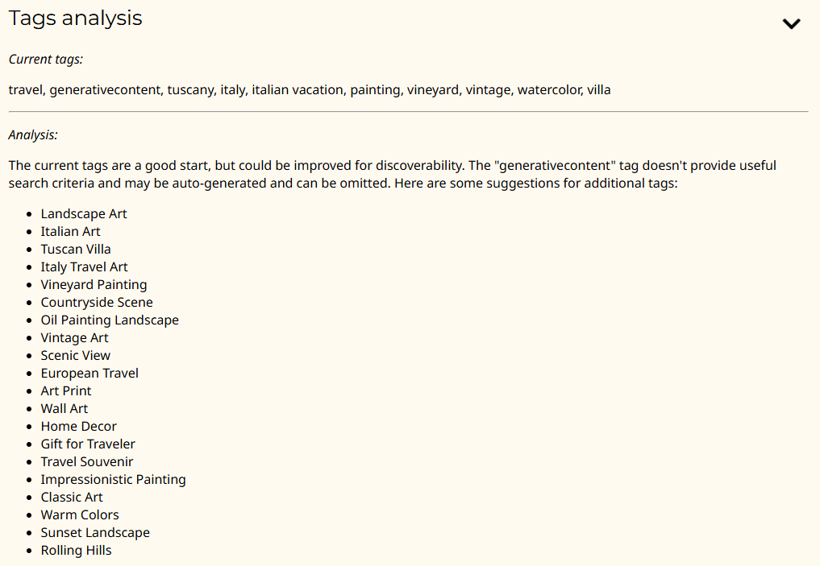
Task: Click the Analysis label
Action: coord(34,135)
